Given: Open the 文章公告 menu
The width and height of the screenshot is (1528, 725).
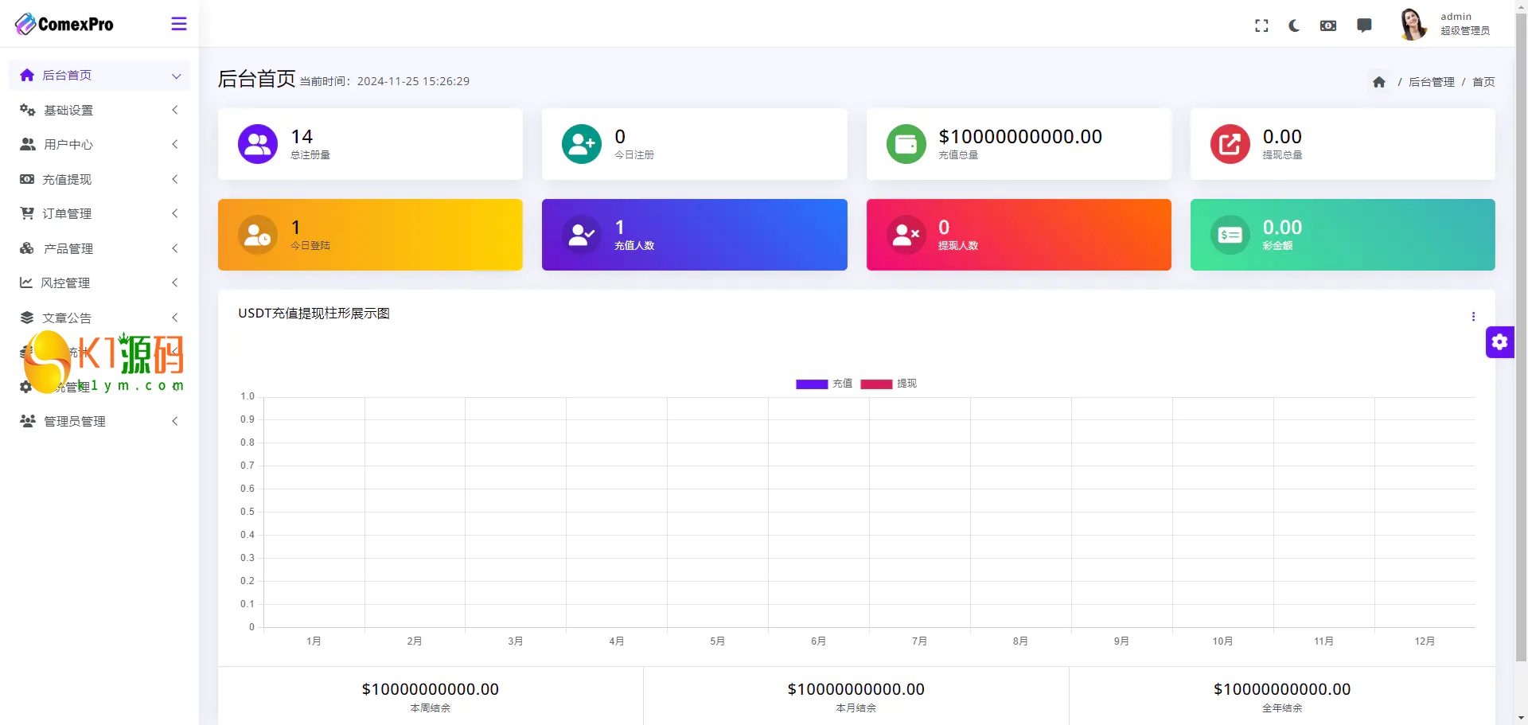Looking at the screenshot, I should tap(99, 318).
